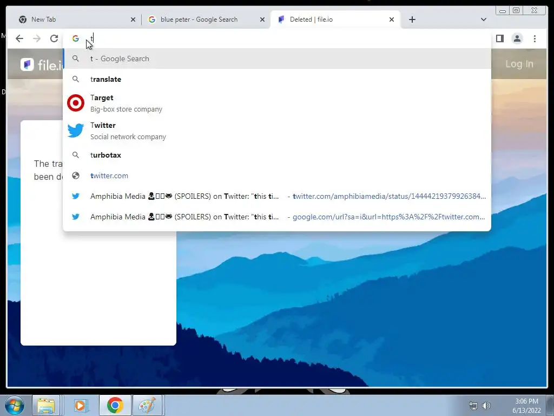Viewport: 554px width, 416px height.
Task: Click the globe icon beside twitter.com
Action: (x=76, y=175)
